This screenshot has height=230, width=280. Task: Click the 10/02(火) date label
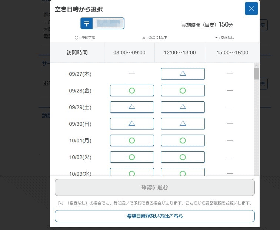(x=80, y=157)
